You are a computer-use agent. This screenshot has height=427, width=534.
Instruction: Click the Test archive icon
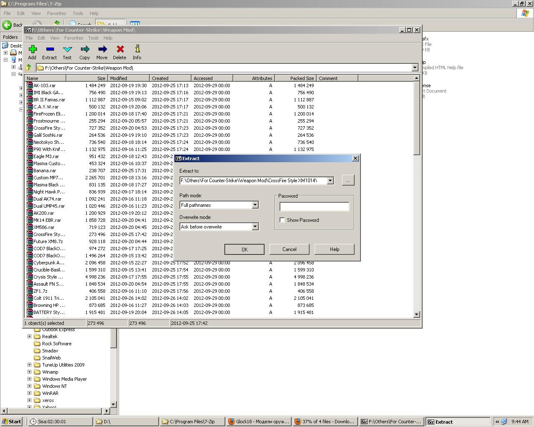point(67,50)
